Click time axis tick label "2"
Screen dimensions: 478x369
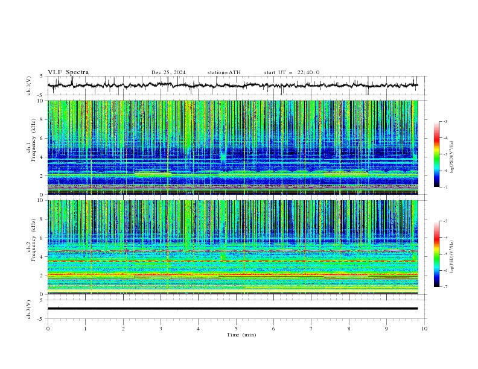(x=123, y=329)
